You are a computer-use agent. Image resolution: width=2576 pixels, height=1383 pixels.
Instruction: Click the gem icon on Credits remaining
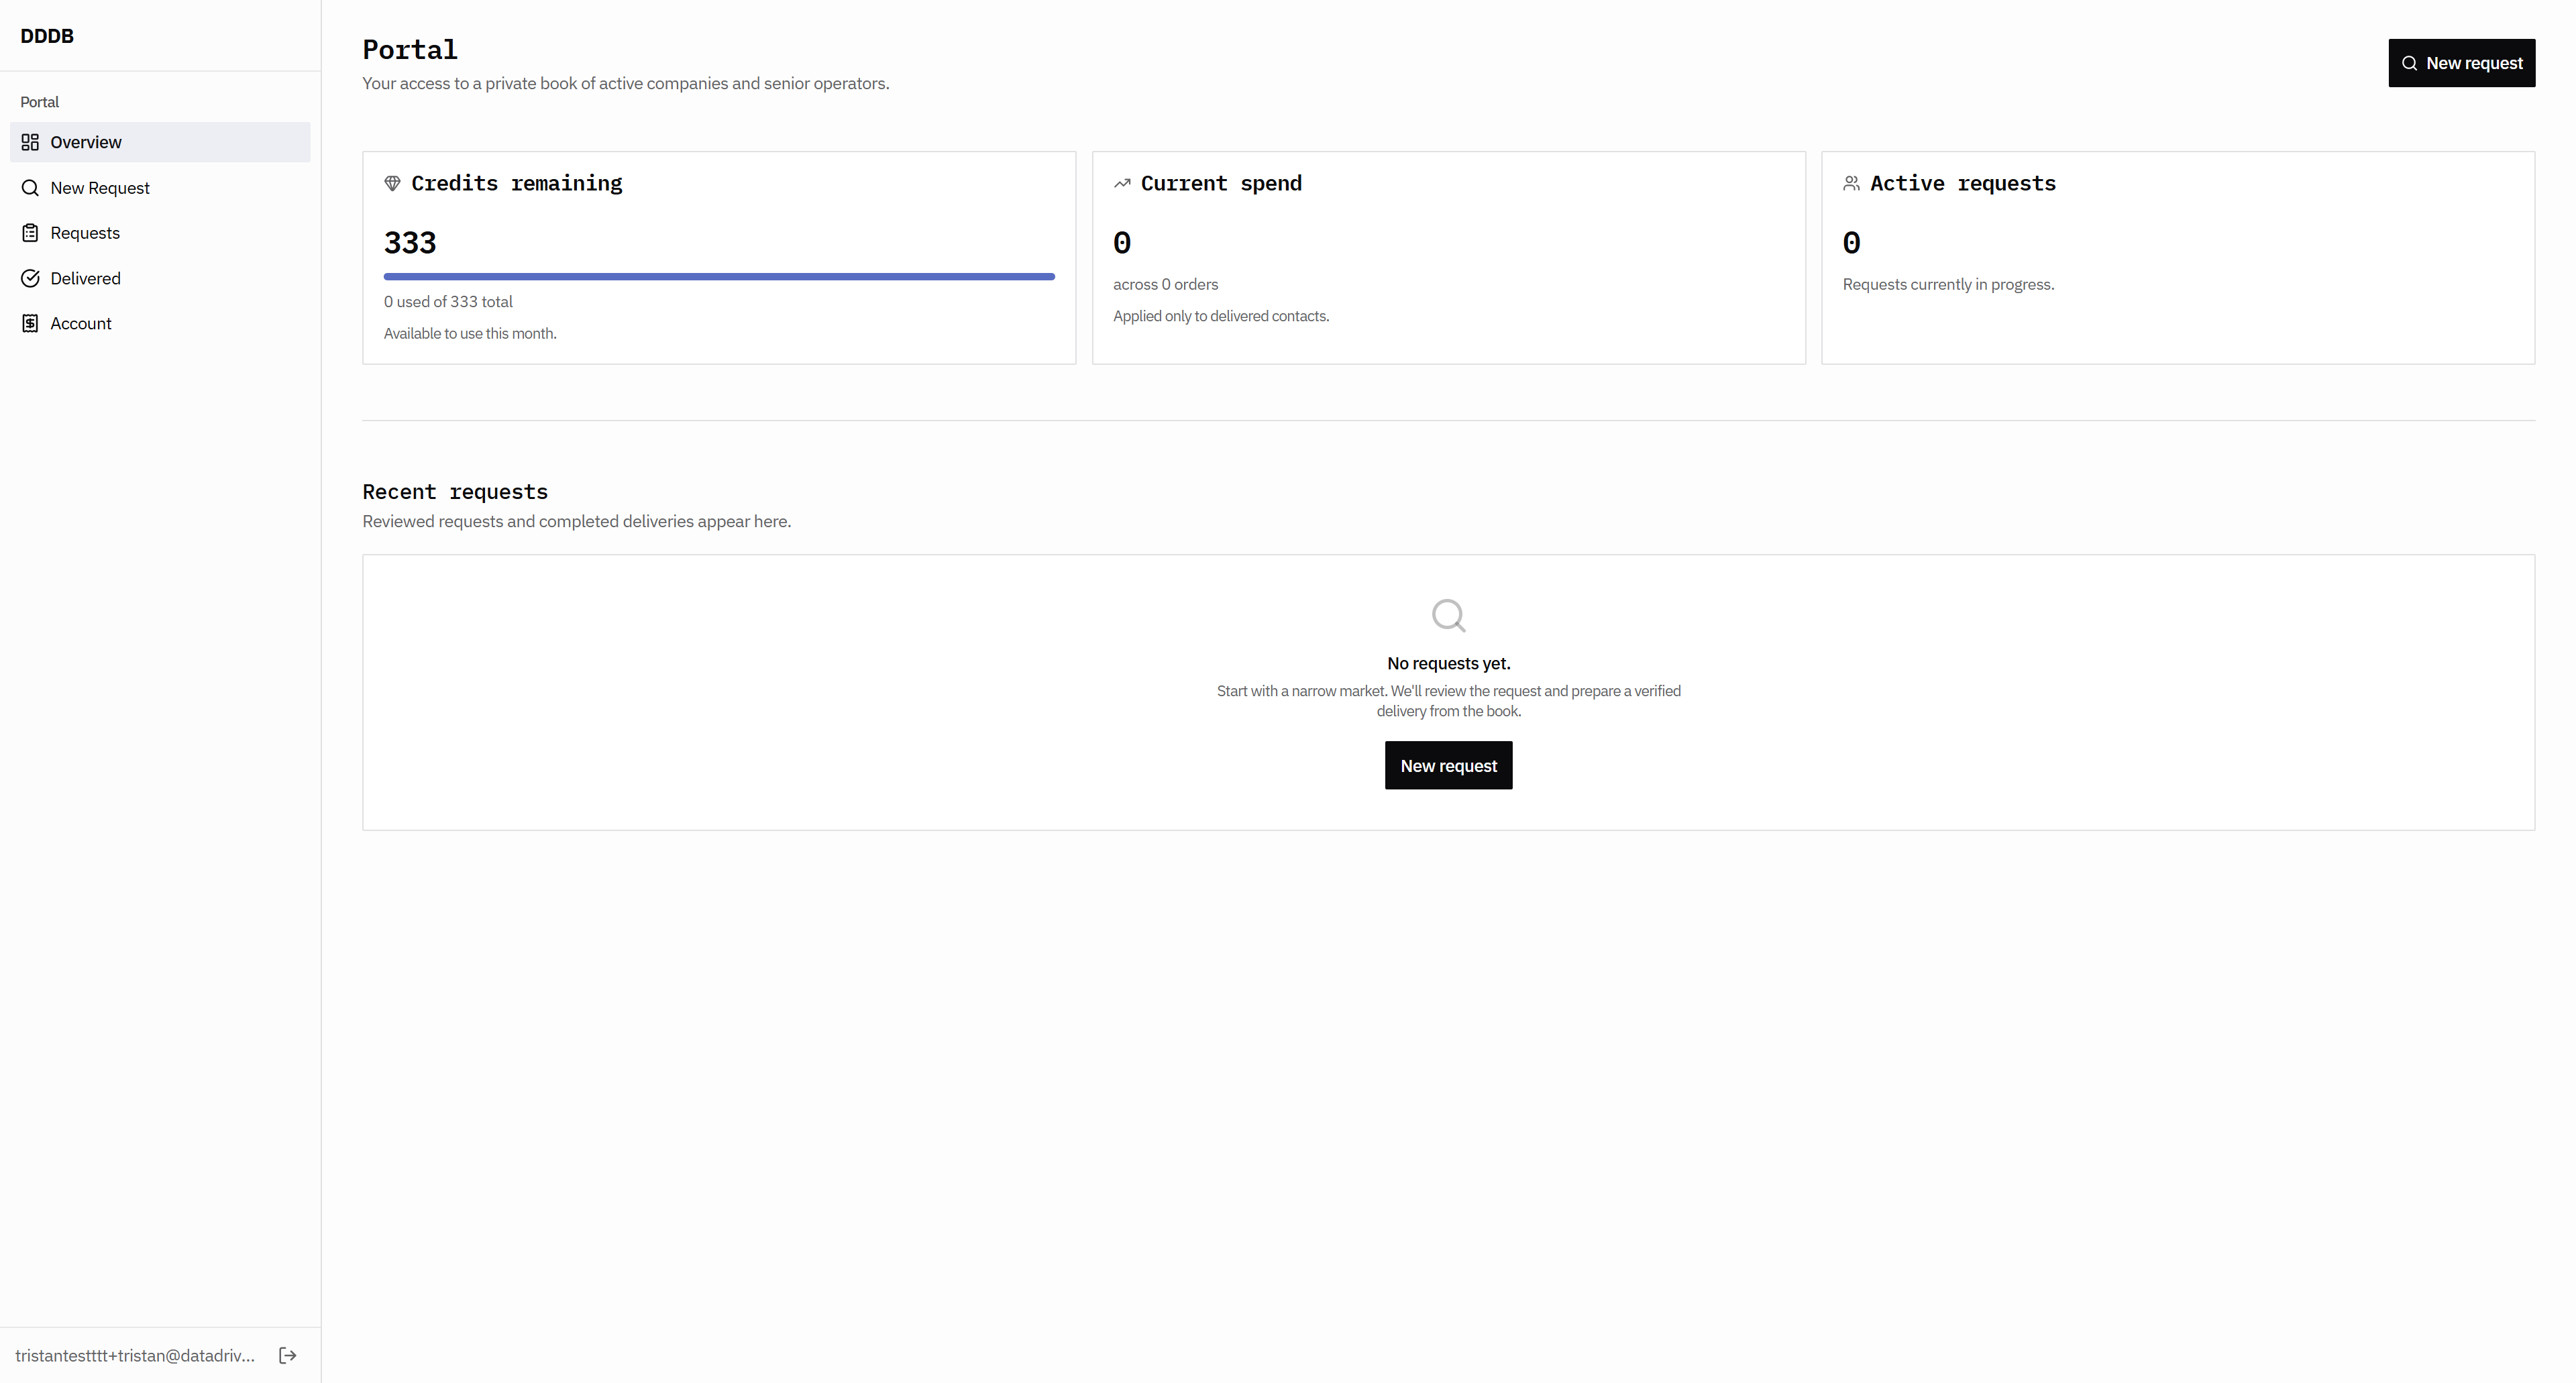point(392,183)
